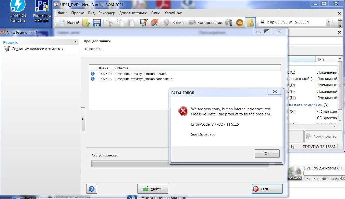Click the red error icon in the dialog
The image size is (345, 199).
[x=183, y=111]
